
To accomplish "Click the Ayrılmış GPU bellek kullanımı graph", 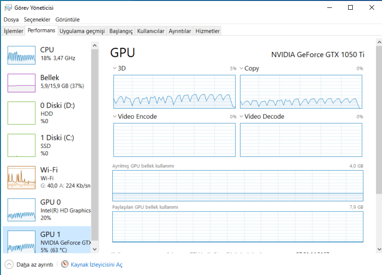I will pyautogui.click(x=238, y=185).
